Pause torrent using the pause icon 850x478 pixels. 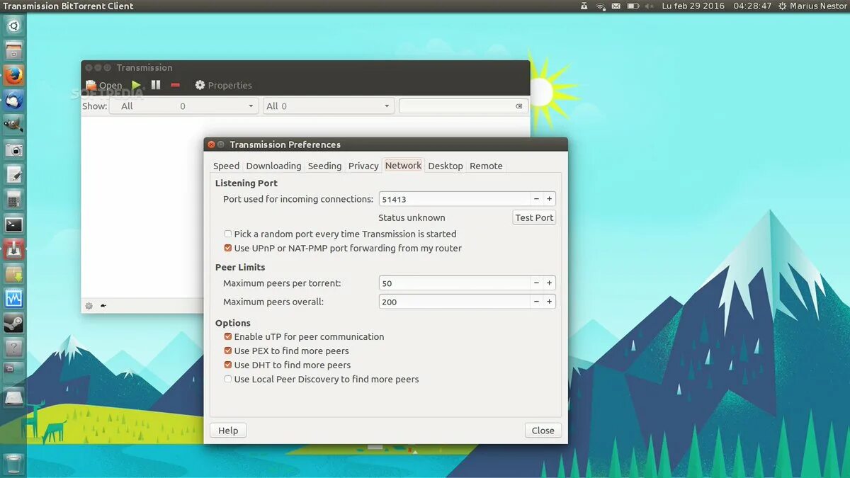click(156, 85)
